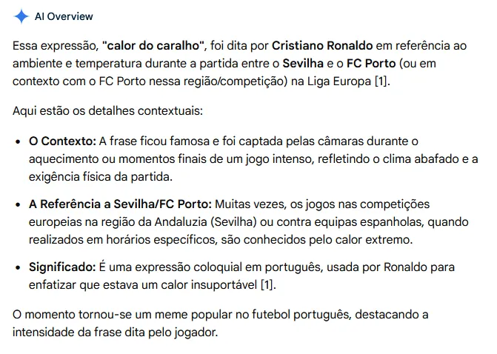Click bold FC Porto in the first paragraph
This screenshot has width=497, height=354.
click(x=371, y=64)
